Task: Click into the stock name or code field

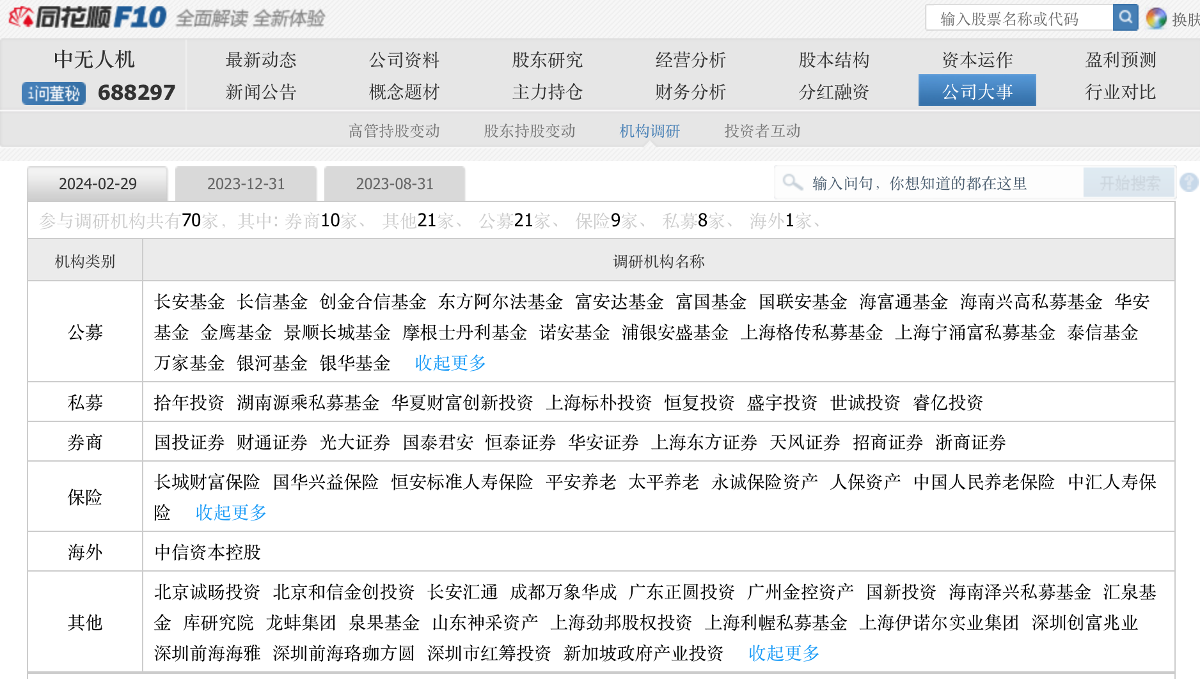Action: 1020,18
